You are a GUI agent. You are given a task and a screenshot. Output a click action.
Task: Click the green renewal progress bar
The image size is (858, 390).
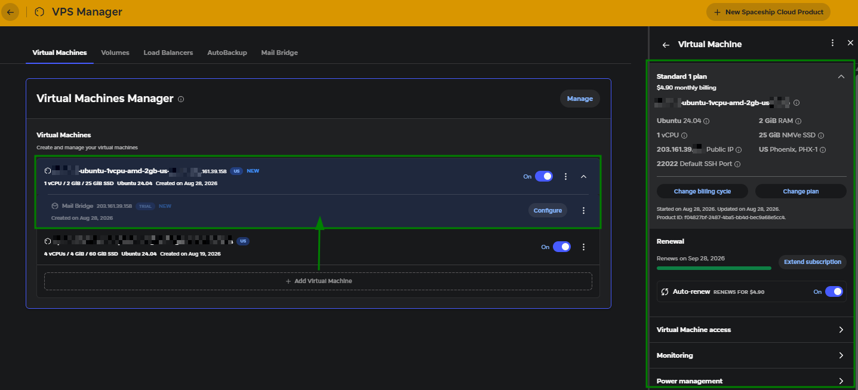click(714, 268)
